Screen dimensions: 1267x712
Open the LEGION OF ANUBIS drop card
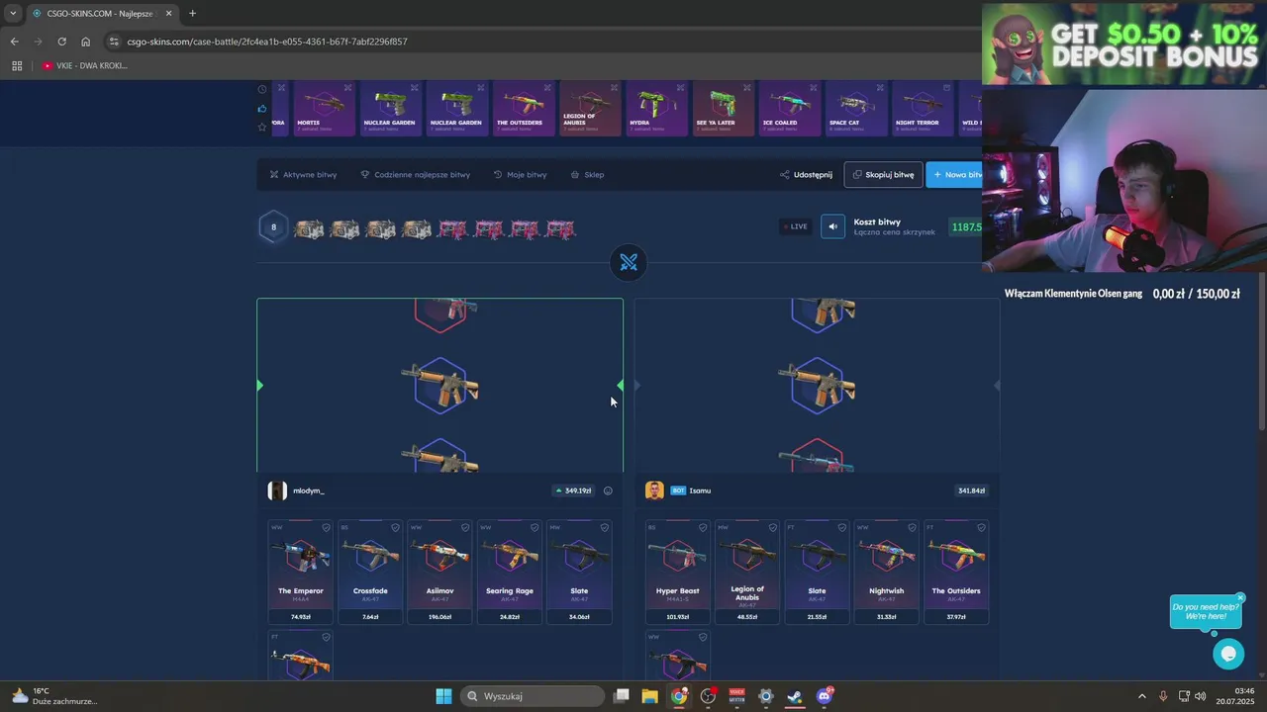[x=590, y=108]
